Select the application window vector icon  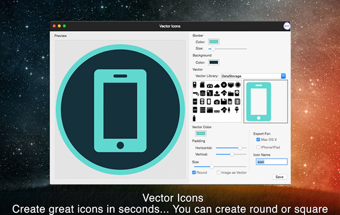pyautogui.click(x=210, y=110)
